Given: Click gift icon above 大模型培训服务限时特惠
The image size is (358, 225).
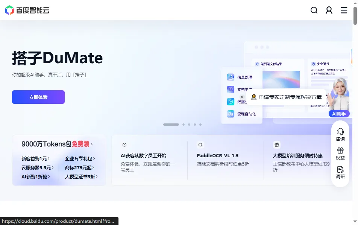Looking at the screenshot, I should tap(277, 145).
